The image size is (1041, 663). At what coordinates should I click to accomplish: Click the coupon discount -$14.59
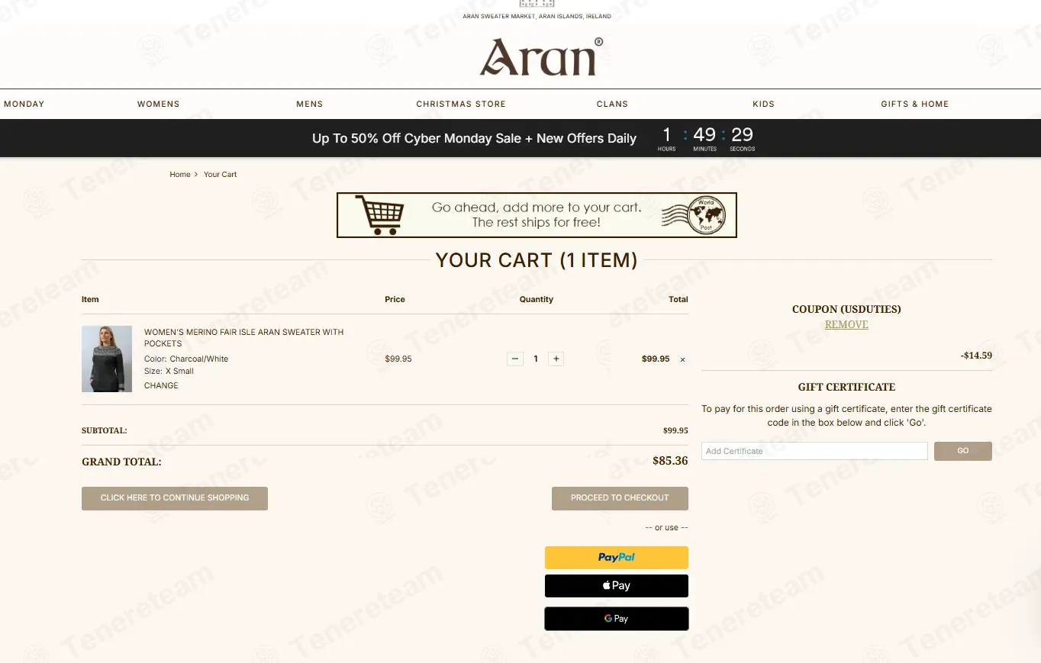click(x=976, y=356)
